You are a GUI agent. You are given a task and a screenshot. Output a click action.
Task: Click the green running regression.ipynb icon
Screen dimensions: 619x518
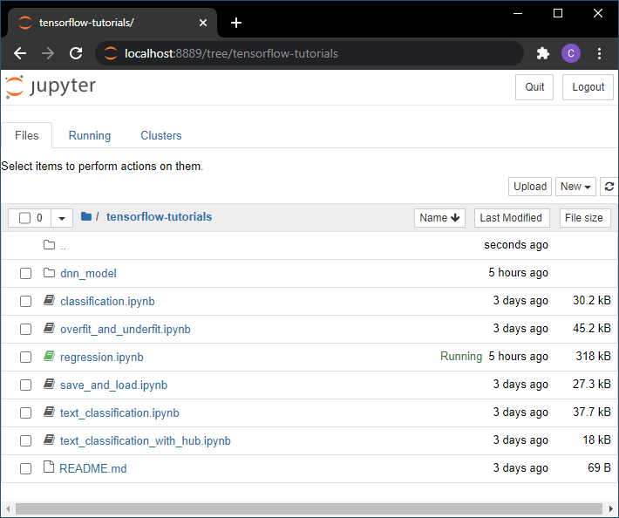click(x=49, y=356)
